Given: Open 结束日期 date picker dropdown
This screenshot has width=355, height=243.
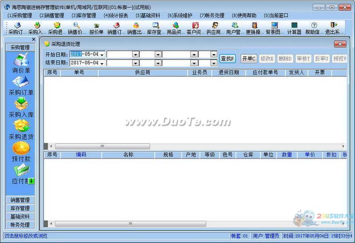Looking at the screenshot, I should point(102,63).
